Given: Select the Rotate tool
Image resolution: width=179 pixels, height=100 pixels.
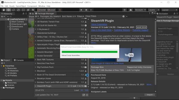Looking at the screenshot, I should pos(13,10).
